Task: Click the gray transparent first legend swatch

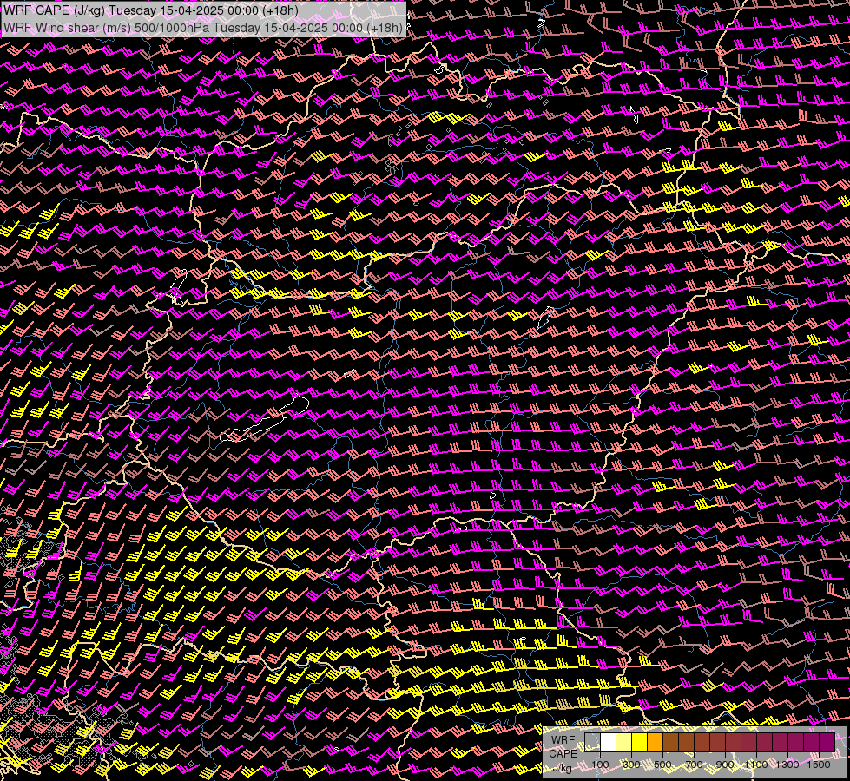Action: click(592, 743)
